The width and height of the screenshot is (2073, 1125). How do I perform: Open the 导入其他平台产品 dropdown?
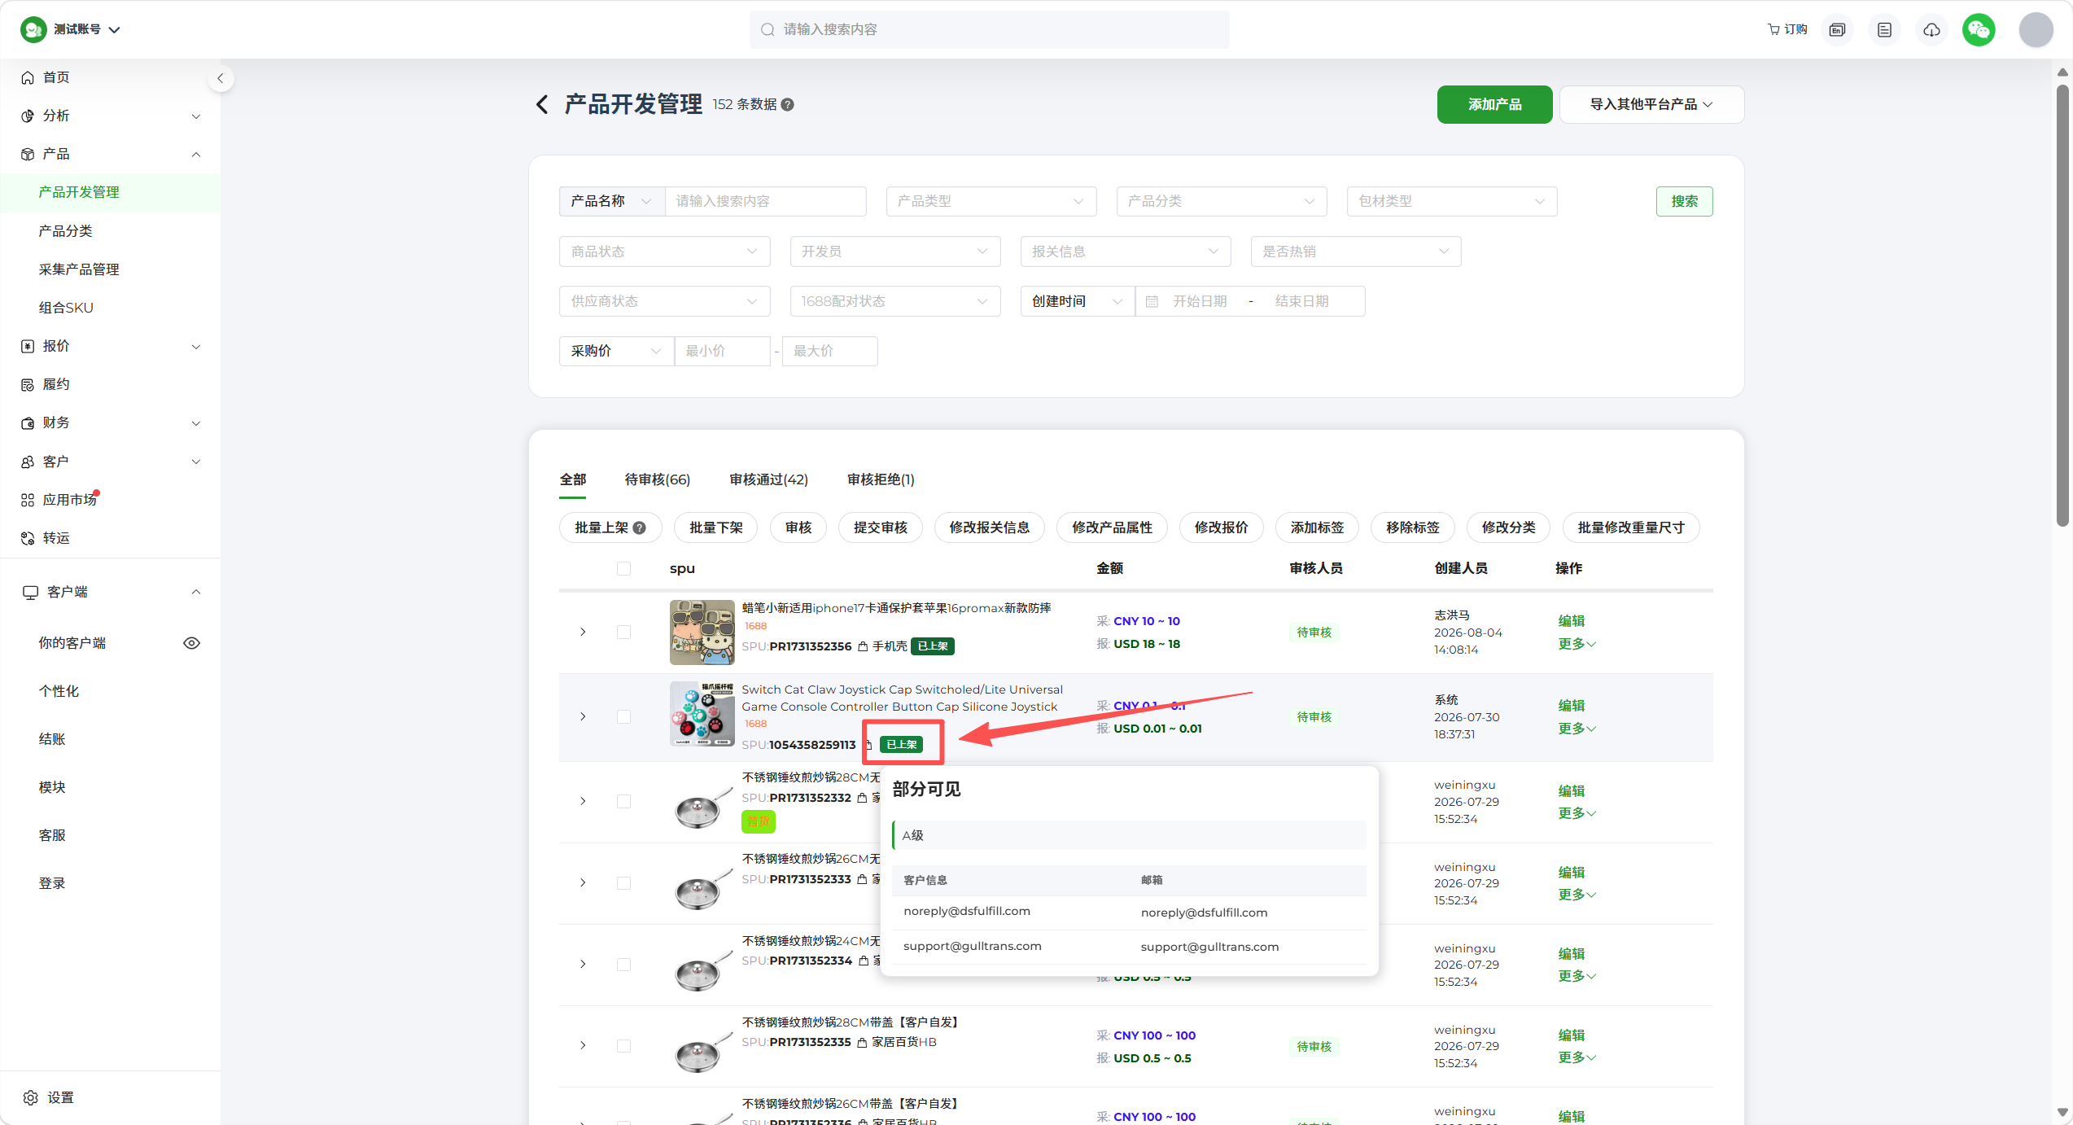1651,104
